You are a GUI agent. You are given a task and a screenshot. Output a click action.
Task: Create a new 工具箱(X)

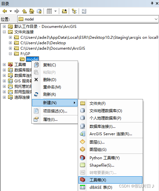(110, 180)
